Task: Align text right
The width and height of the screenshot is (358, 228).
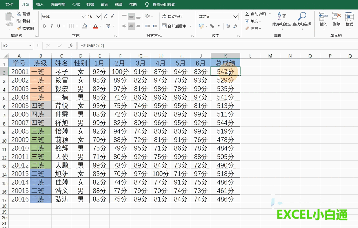Action: [138, 26]
